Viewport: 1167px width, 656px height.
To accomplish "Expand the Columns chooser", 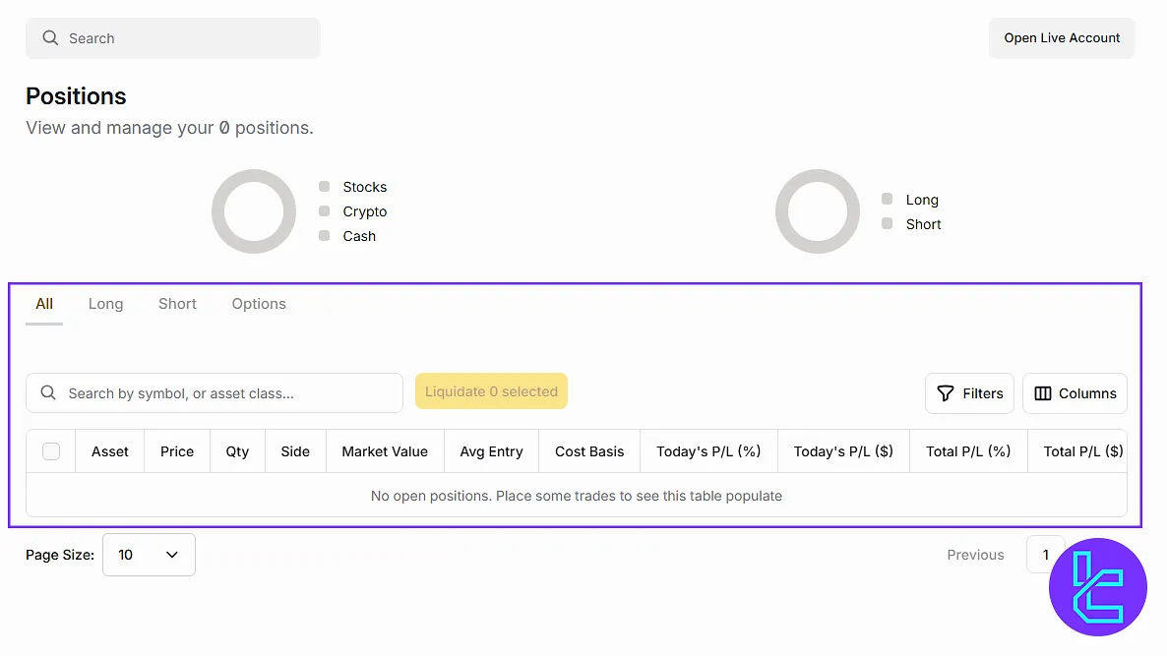I will pyautogui.click(x=1075, y=393).
